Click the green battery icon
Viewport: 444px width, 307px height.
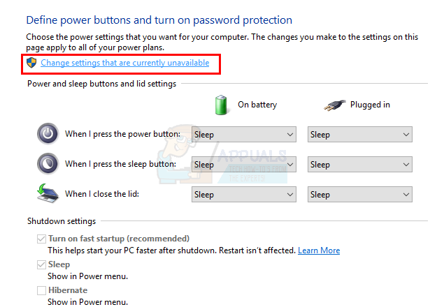[222, 105]
